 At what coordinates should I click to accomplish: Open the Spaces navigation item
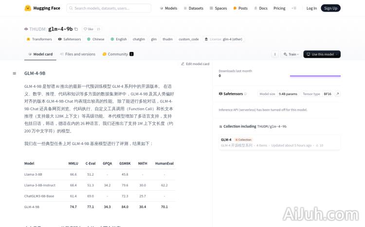[219, 8]
